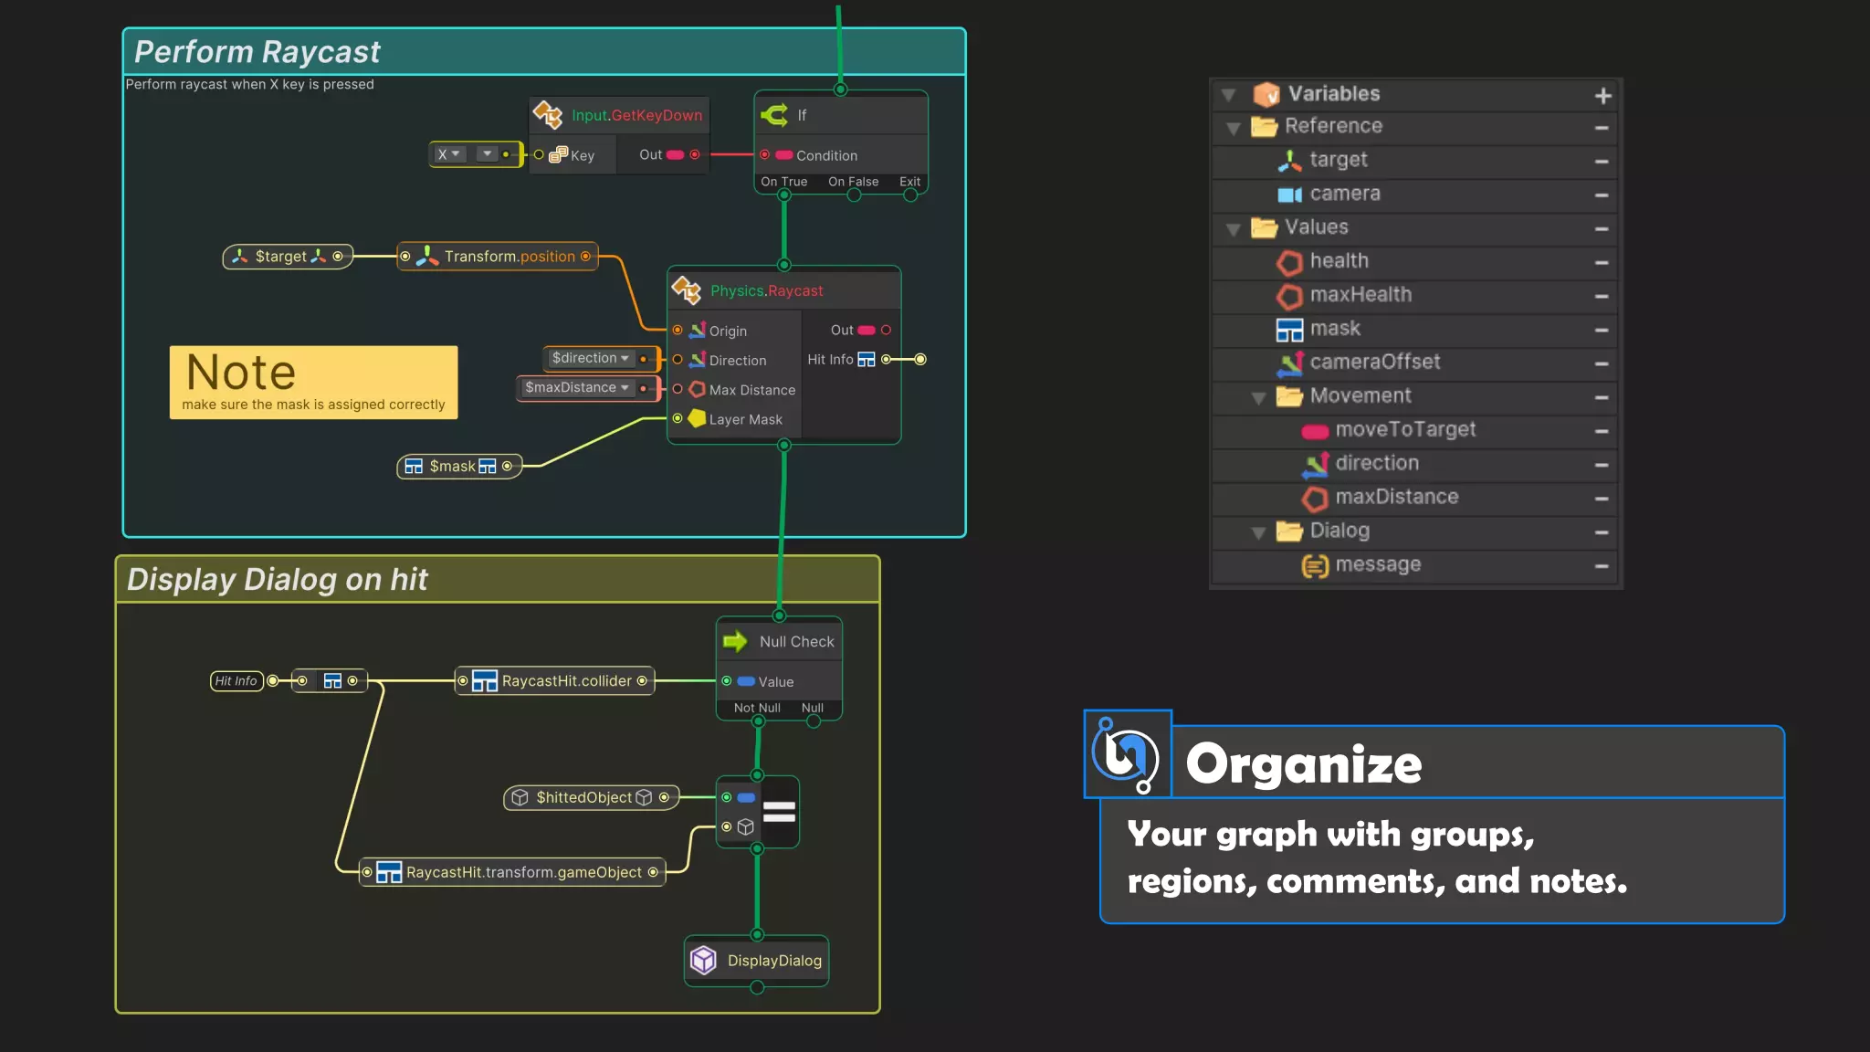Collapse the Movement folder in Variables
This screenshot has height=1052, width=1870.
point(1258,397)
